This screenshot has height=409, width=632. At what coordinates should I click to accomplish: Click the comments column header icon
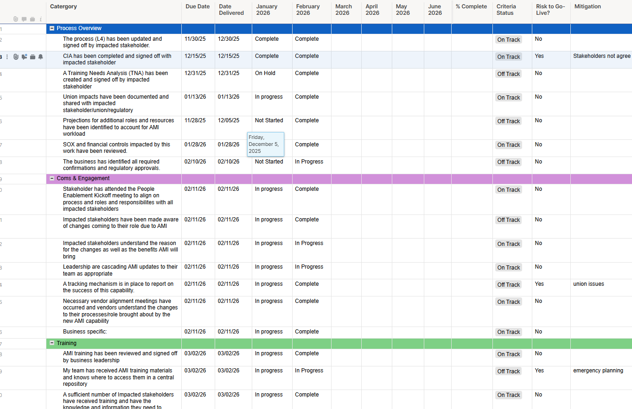pyautogui.click(x=24, y=19)
